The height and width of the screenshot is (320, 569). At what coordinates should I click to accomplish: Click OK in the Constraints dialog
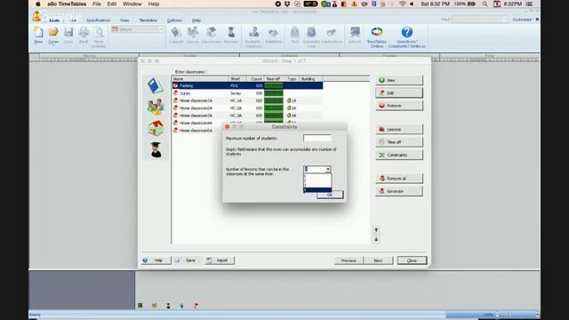[330, 195]
